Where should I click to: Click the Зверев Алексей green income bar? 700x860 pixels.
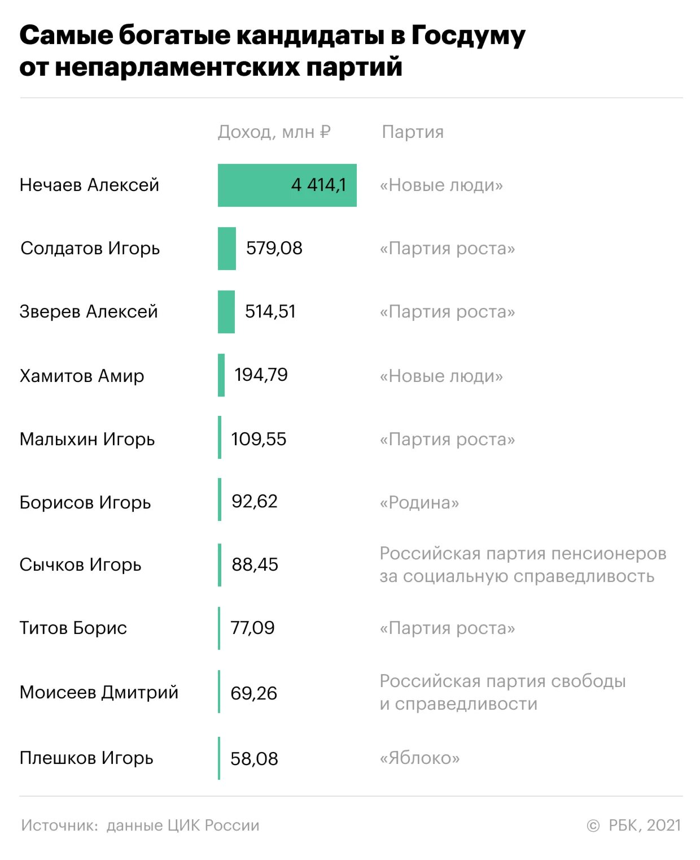point(226,312)
